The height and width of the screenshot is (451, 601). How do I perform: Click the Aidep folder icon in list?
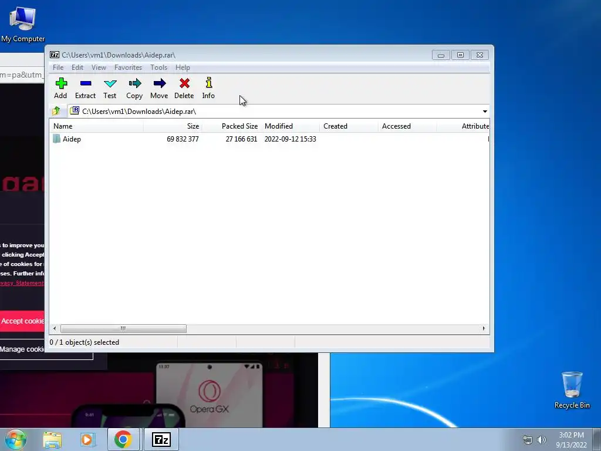[x=57, y=139]
